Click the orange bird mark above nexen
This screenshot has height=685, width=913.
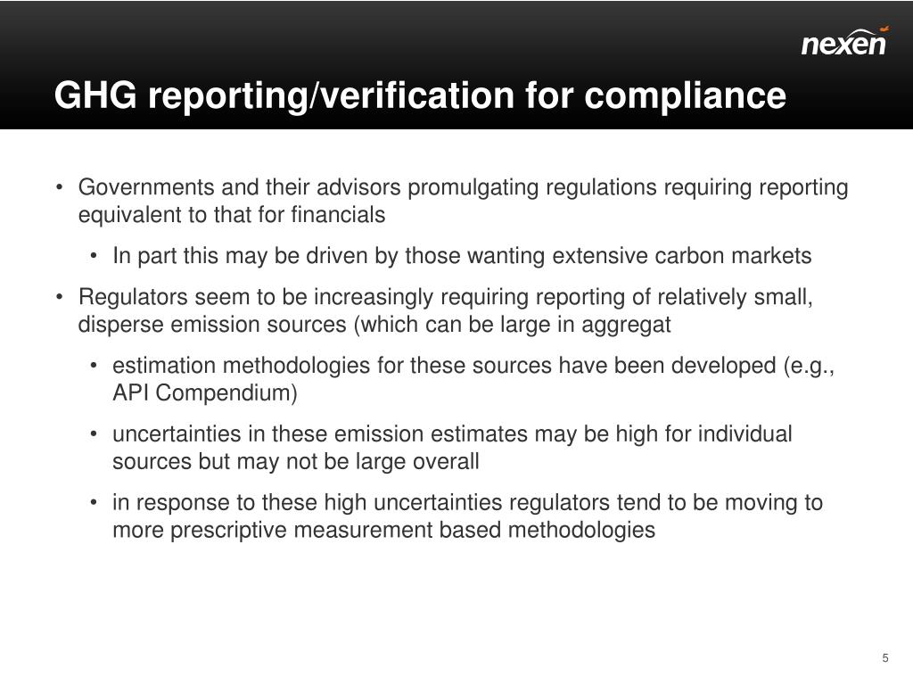tap(884, 28)
